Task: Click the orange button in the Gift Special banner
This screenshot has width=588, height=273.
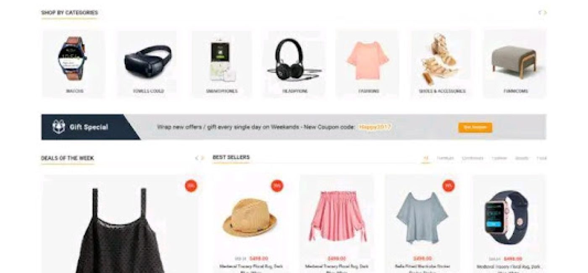Action: click(475, 127)
